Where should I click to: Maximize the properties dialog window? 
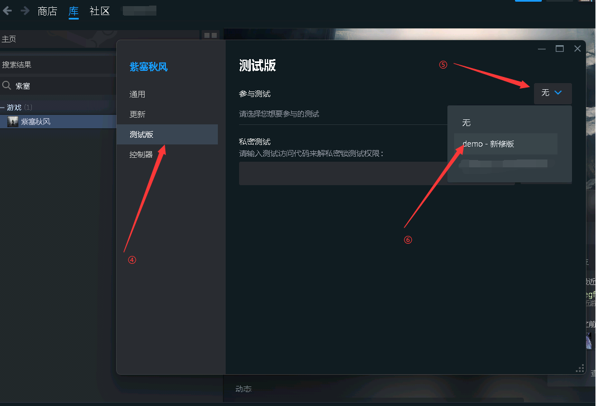(x=560, y=49)
